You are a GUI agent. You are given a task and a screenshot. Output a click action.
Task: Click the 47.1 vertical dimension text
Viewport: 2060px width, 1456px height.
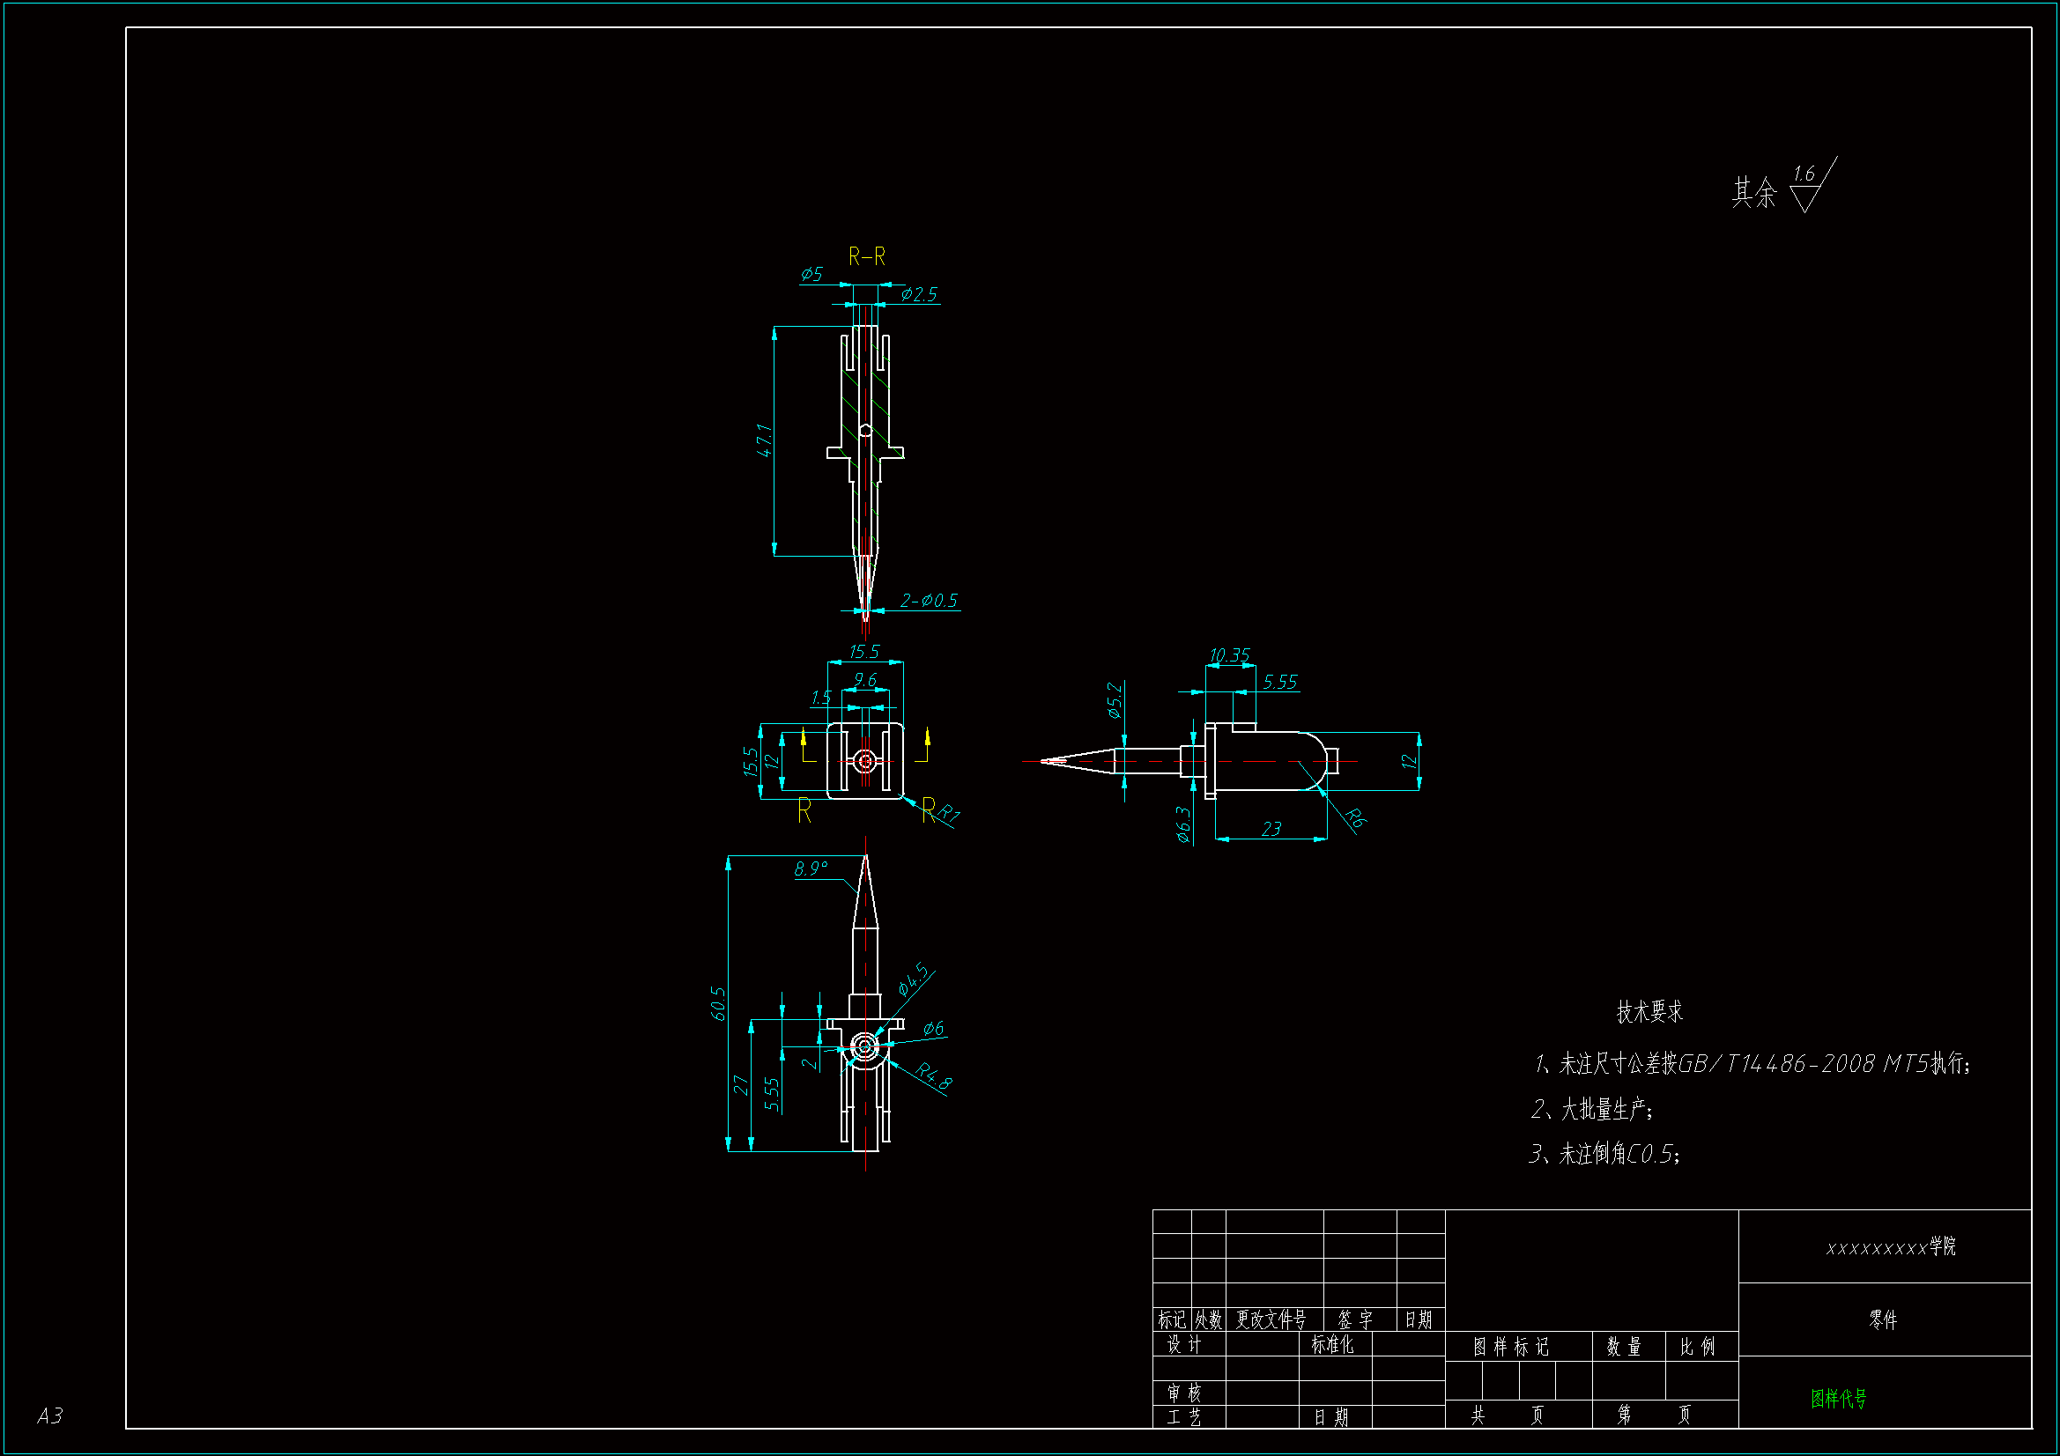pos(765,440)
